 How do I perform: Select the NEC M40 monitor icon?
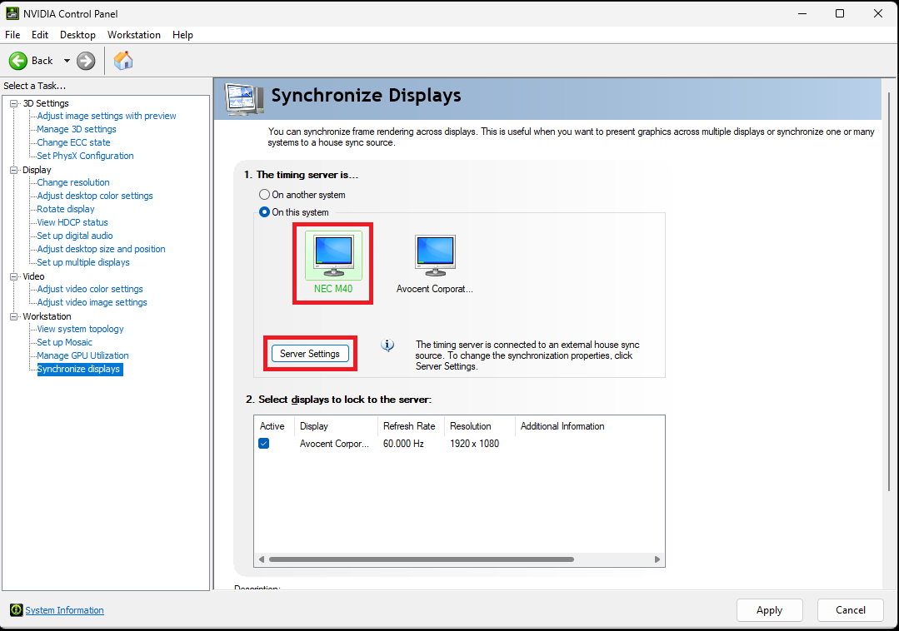[333, 256]
